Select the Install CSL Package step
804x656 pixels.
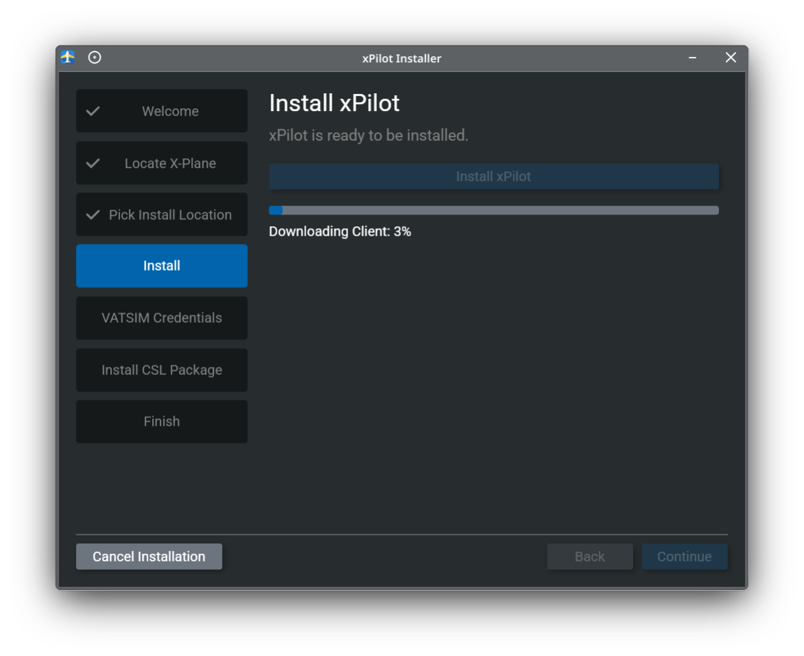(162, 369)
